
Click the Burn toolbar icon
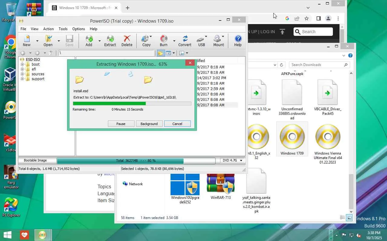pos(164,41)
